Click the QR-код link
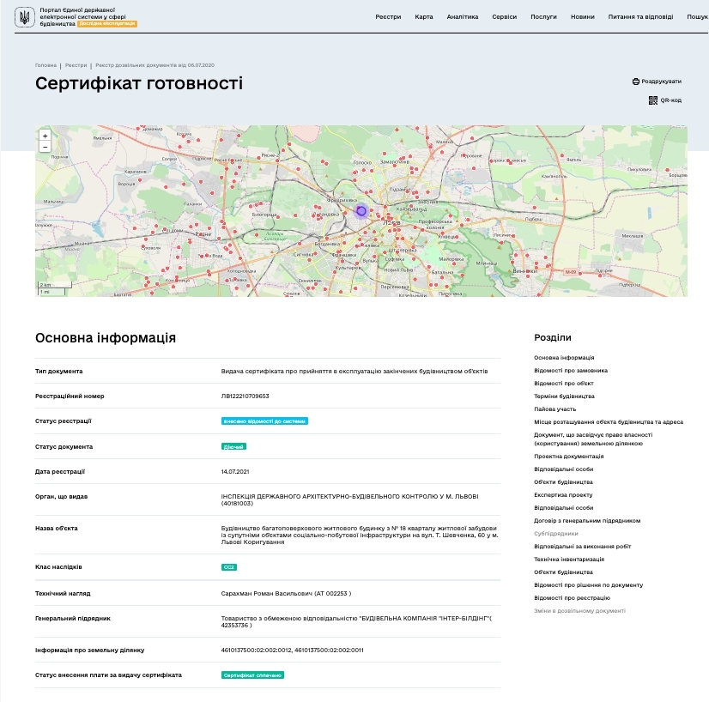 coord(670,100)
